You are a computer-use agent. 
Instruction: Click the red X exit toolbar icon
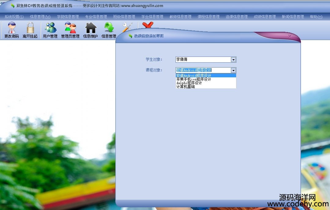tap(148, 25)
